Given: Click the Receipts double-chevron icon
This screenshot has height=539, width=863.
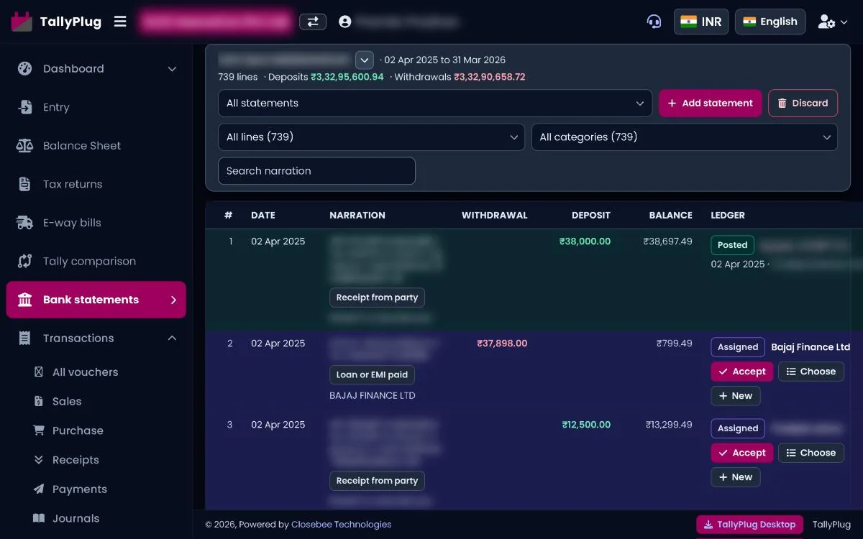Looking at the screenshot, I should (39, 460).
